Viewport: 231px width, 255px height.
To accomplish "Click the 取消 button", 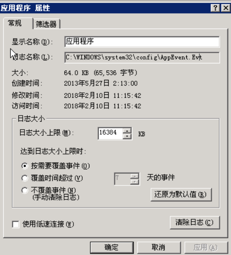I will click(159, 247).
